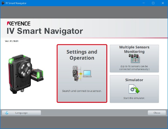Select the "Start the simulator" caption
Viewport: 168px width, 129px height.
tap(134, 98)
